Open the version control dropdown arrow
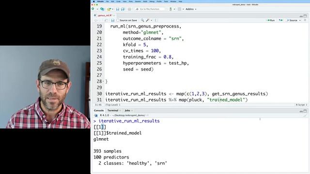The width and height of the screenshot is (310, 174). tap(174, 9)
